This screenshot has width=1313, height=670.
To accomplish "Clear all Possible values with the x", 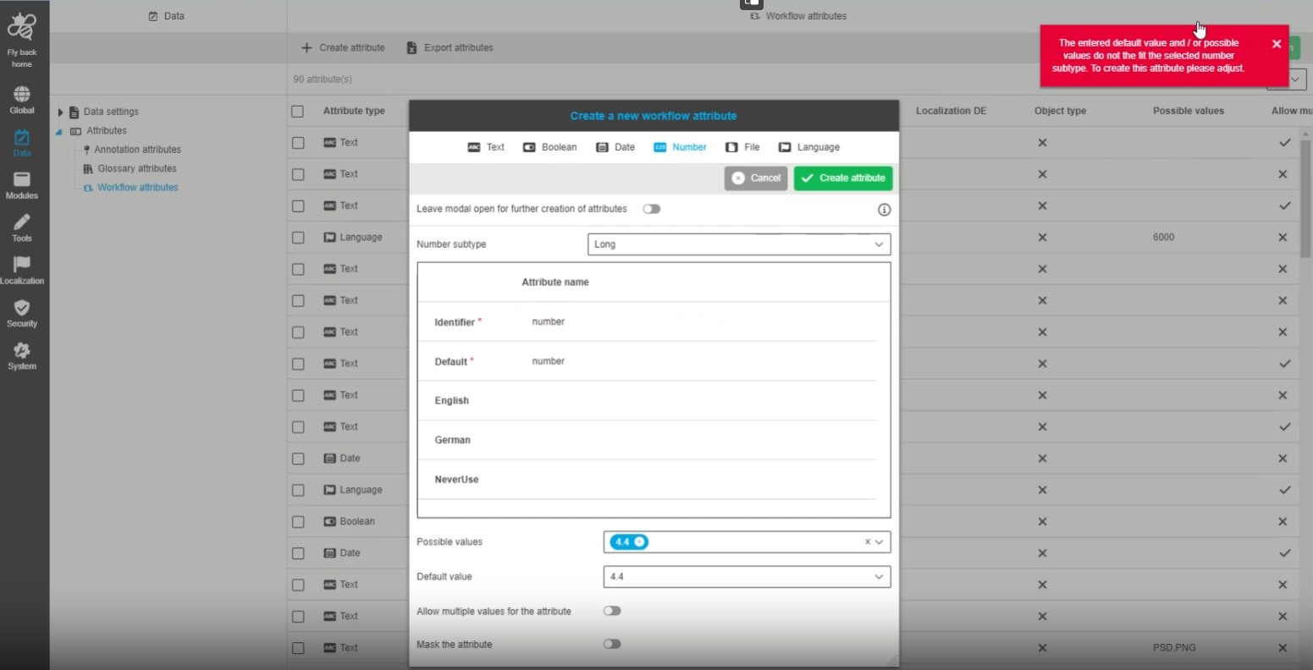I will click(867, 542).
